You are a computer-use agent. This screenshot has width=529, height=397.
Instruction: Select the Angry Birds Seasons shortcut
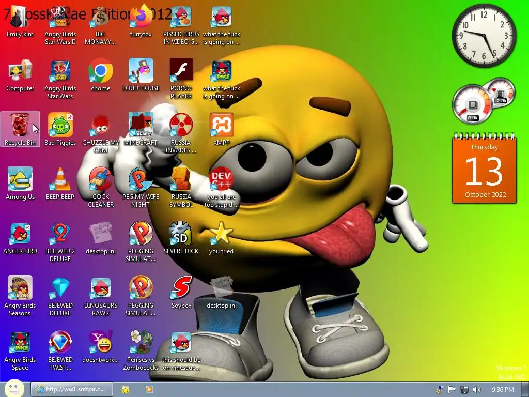coord(20,296)
